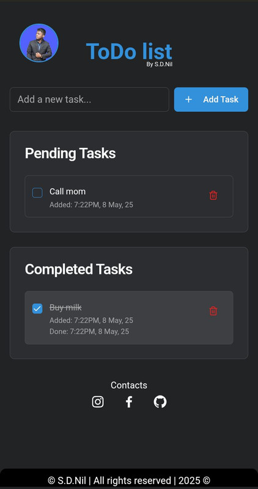Uncheck the Buy milk checkbox

(37, 309)
